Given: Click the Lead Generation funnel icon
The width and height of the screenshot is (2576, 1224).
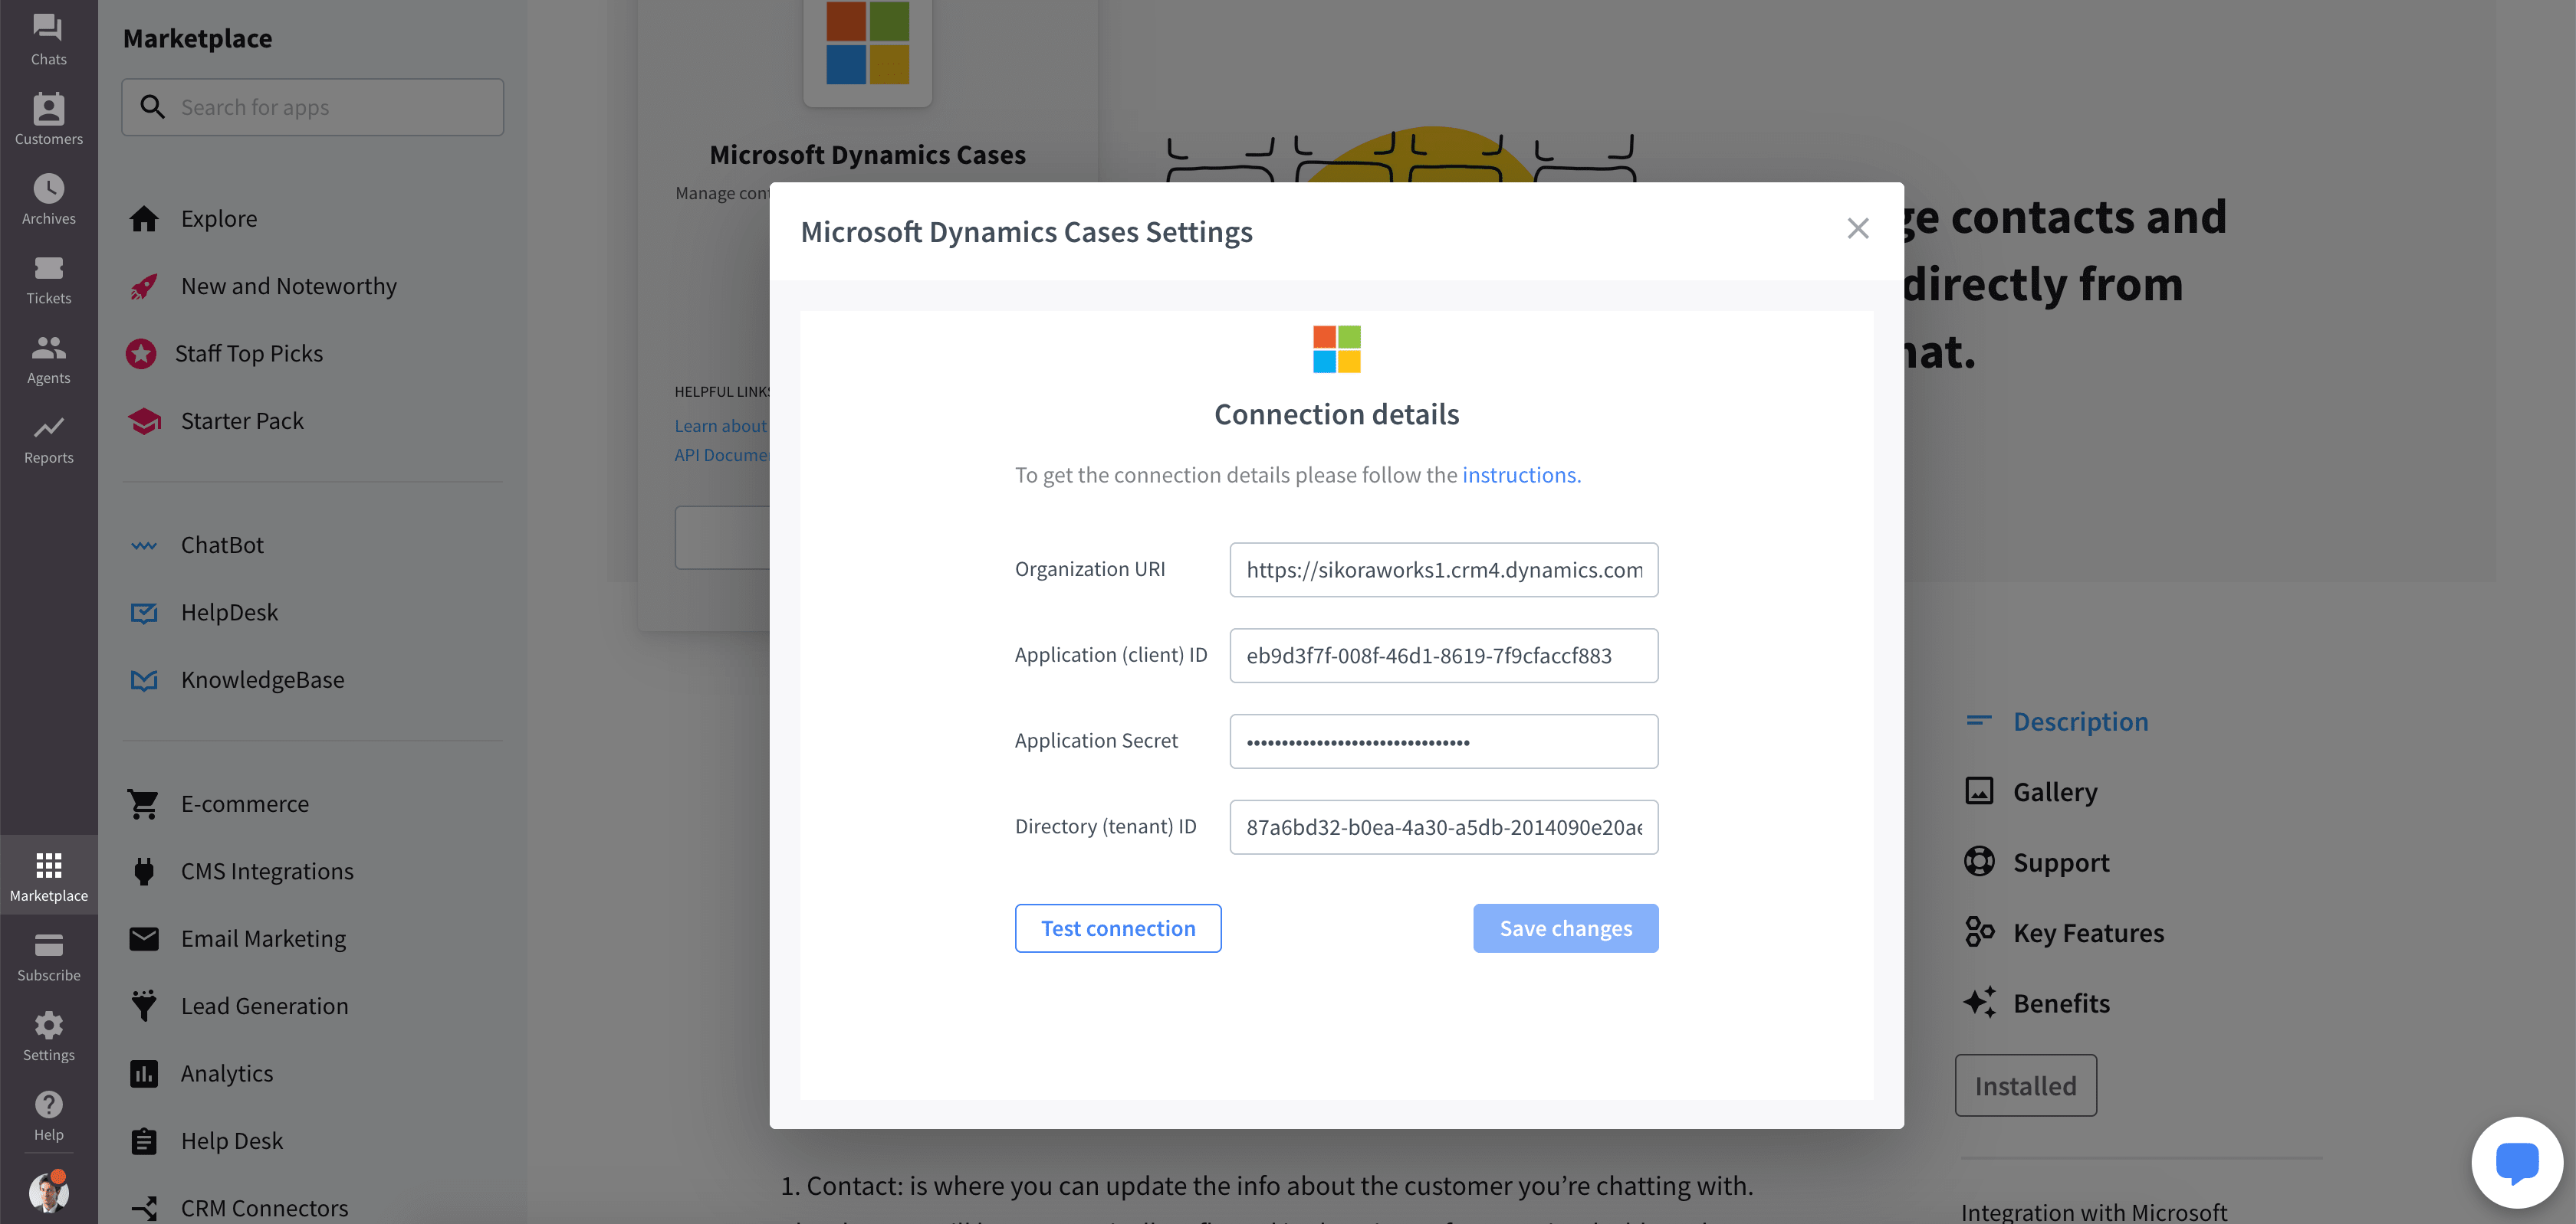Looking at the screenshot, I should pos(144,1005).
